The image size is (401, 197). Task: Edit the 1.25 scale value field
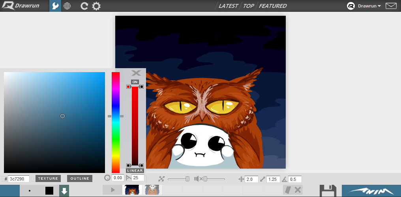(273, 179)
